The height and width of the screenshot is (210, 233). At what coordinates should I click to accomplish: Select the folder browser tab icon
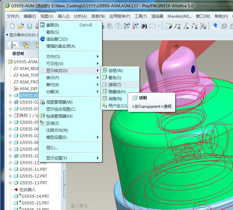pyautogui.click(x=26, y=45)
